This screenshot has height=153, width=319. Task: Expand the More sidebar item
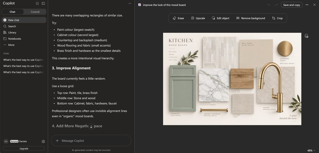(24, 45)
